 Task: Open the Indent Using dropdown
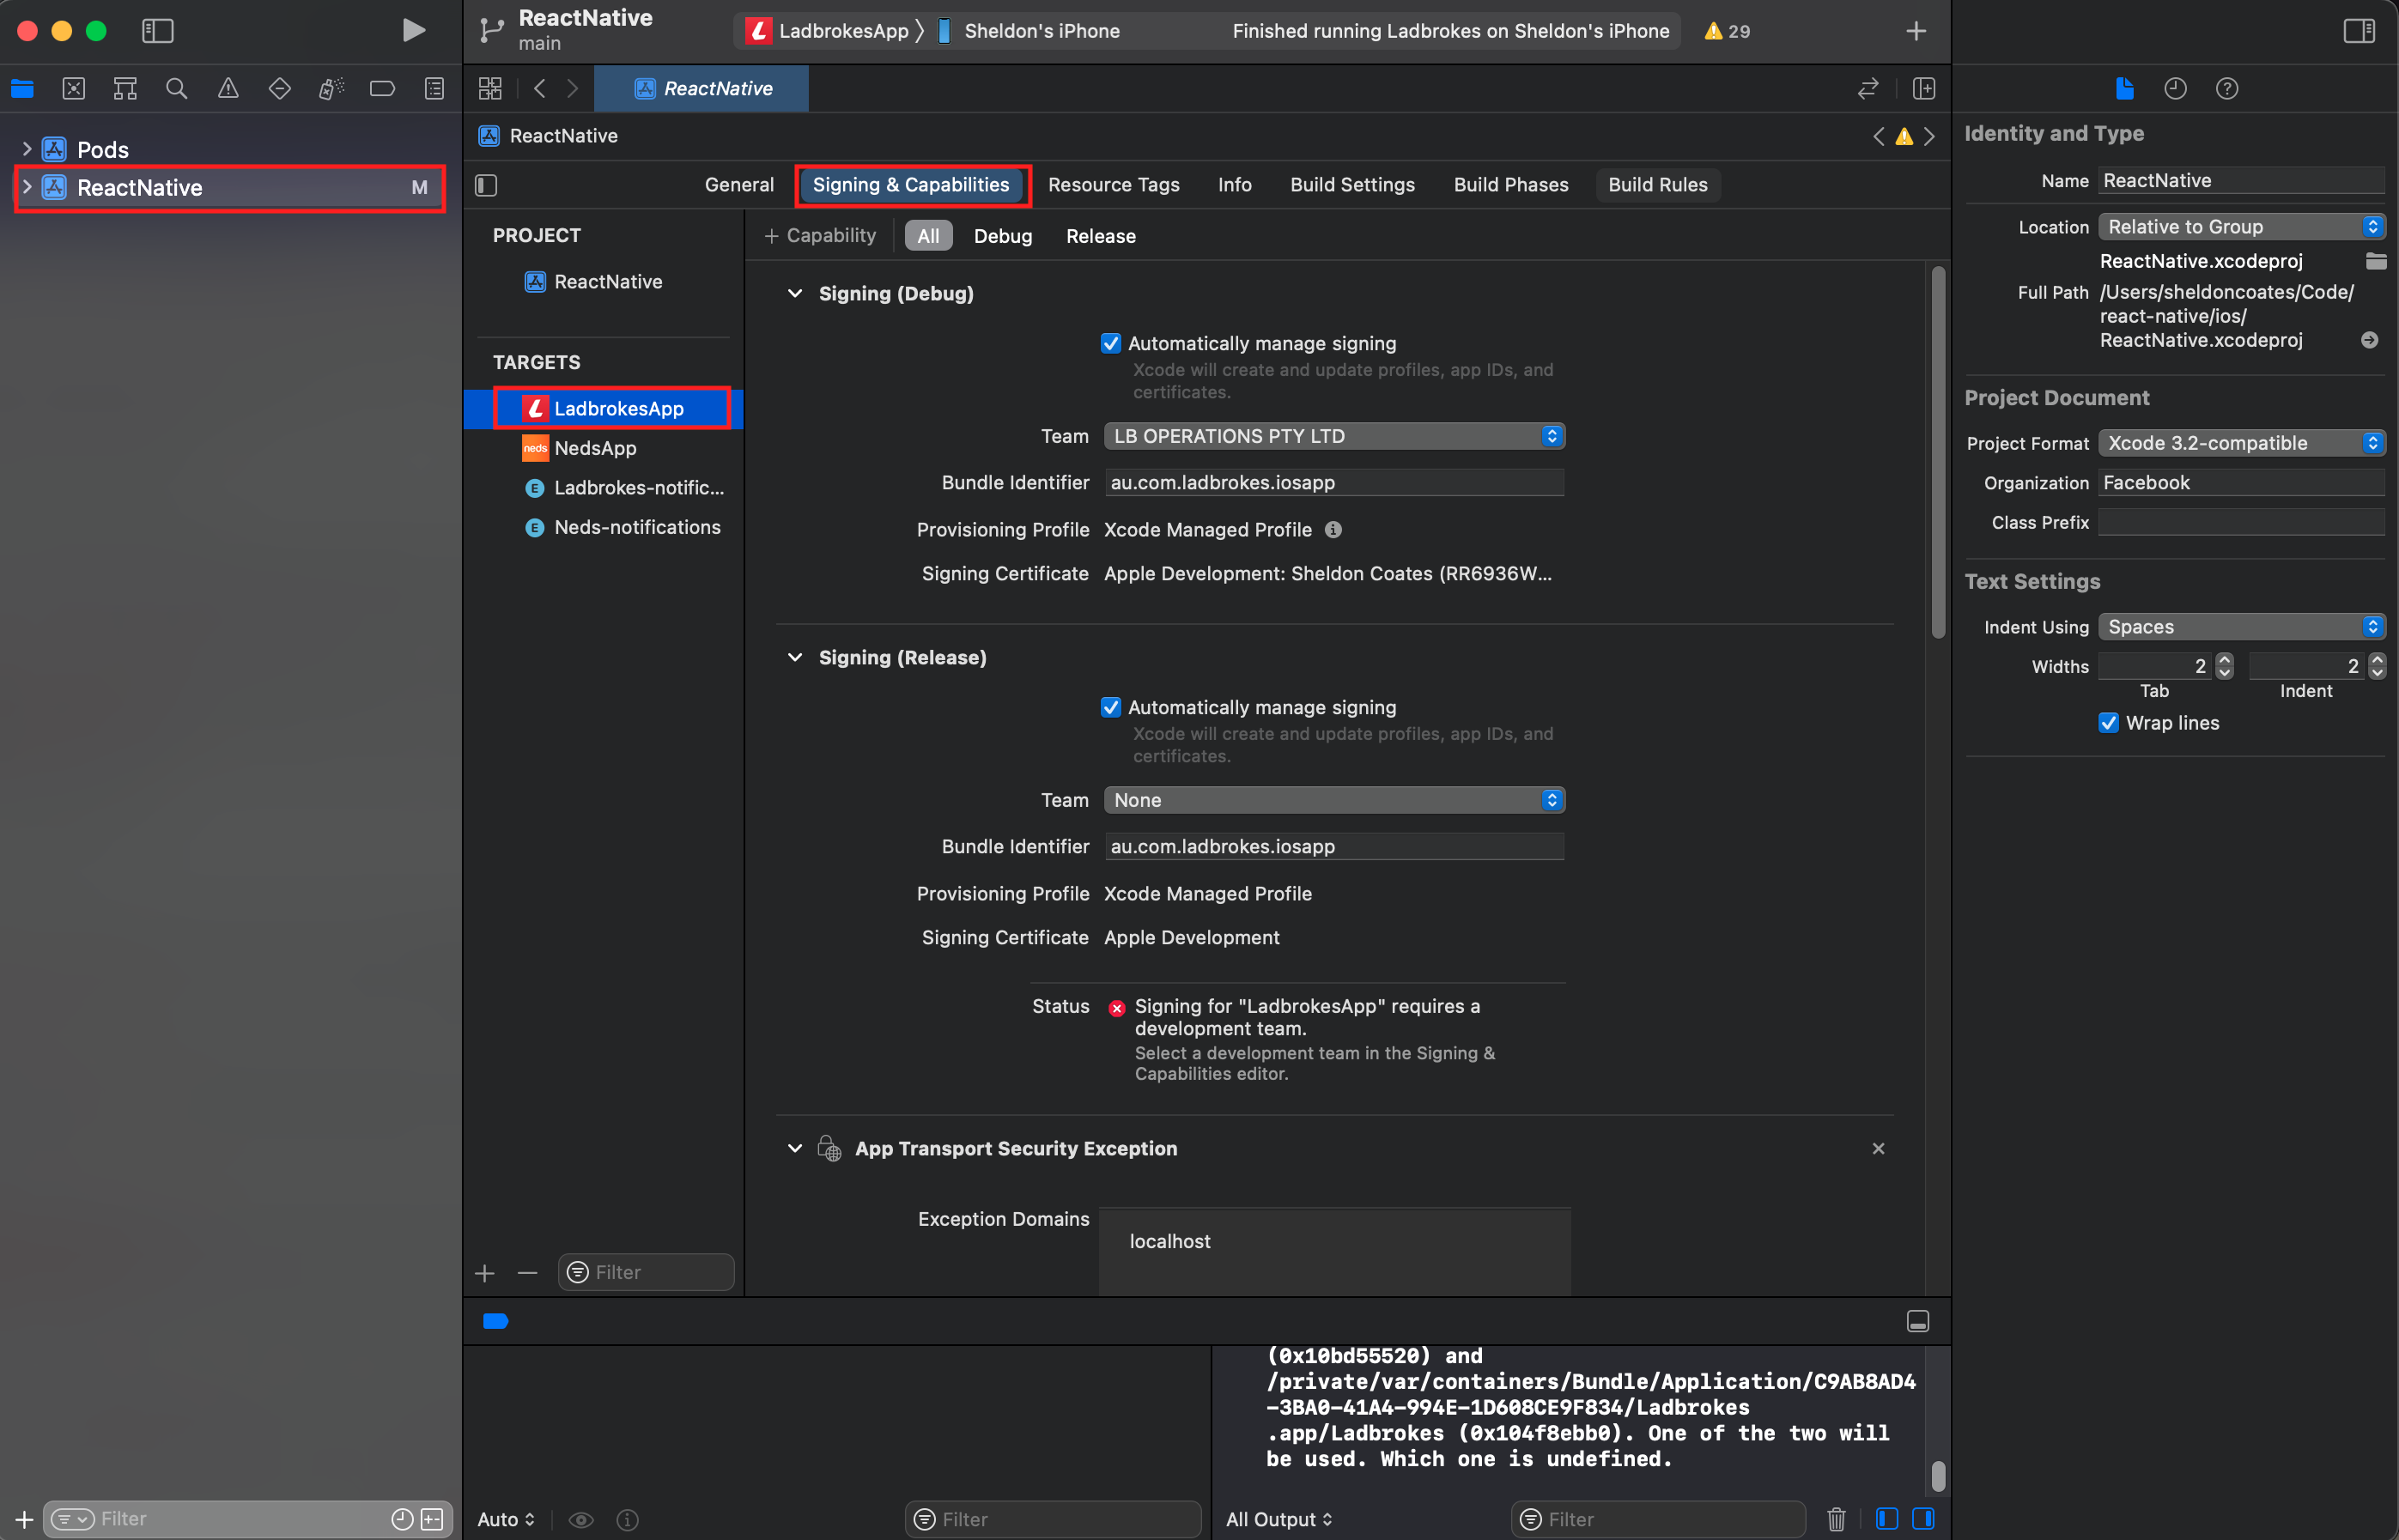[2241, 627]
